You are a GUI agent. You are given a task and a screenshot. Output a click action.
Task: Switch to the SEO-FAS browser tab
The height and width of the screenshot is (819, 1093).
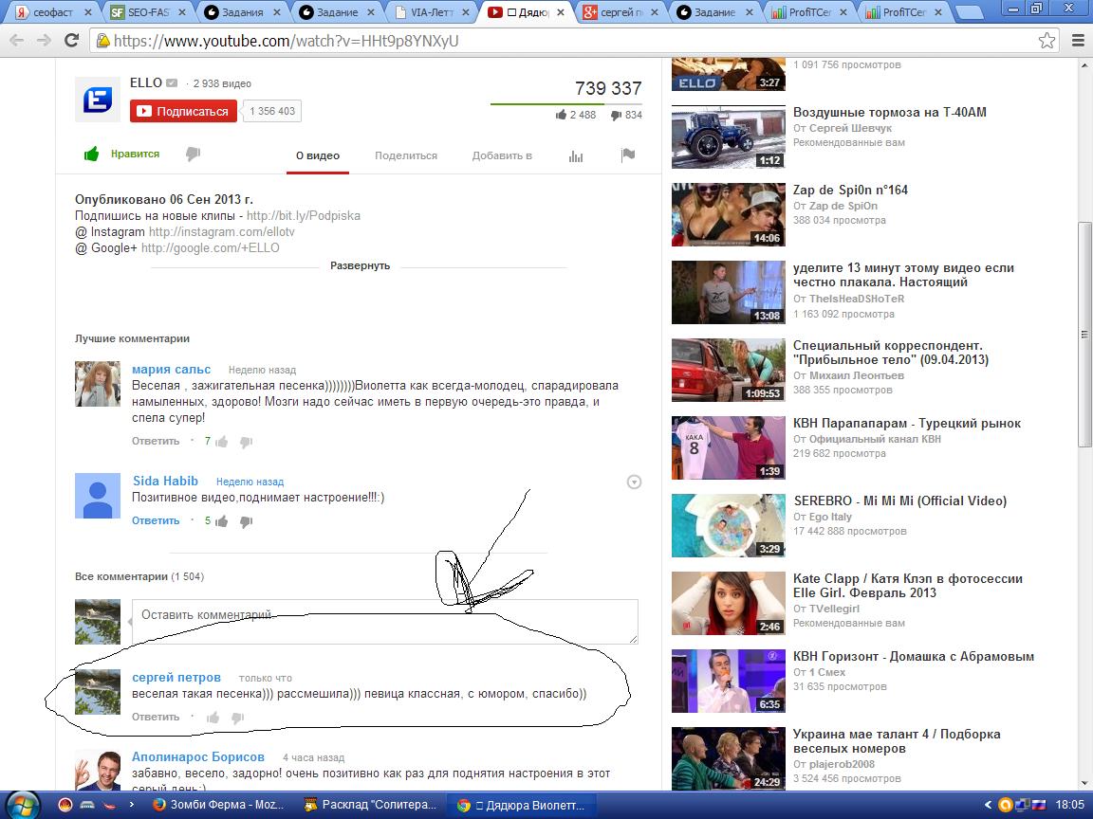click(148, 11)
